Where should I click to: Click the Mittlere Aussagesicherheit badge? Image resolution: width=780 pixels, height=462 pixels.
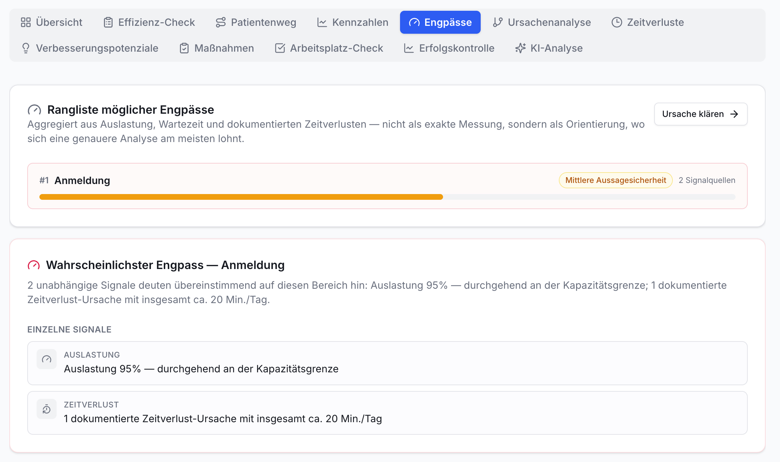click(615, 180)
